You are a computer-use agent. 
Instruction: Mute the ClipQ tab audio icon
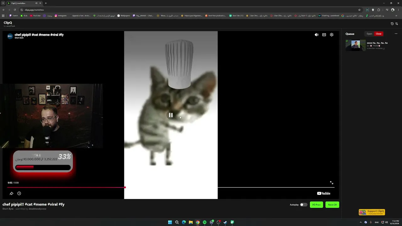(x=36, y=3)
